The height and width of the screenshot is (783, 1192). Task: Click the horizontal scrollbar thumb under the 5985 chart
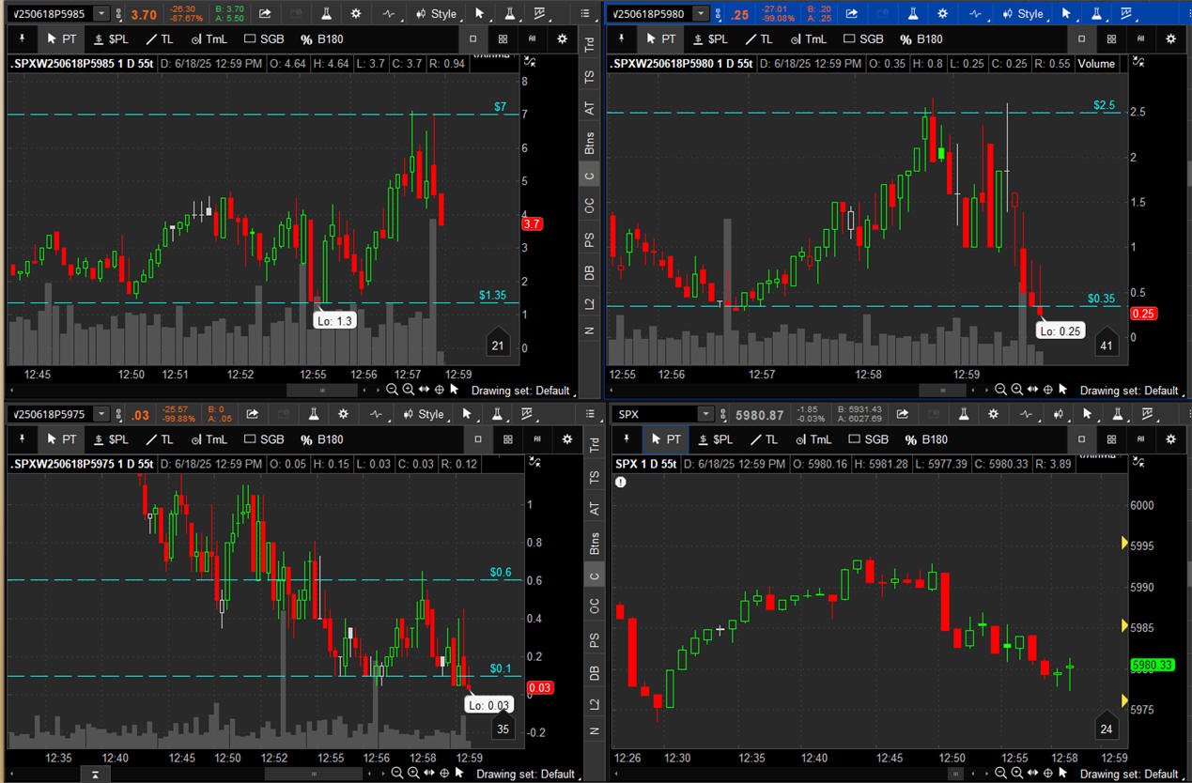click(323, 390)
